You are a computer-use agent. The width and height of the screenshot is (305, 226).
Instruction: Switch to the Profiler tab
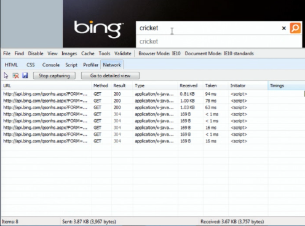click(90, 65)
